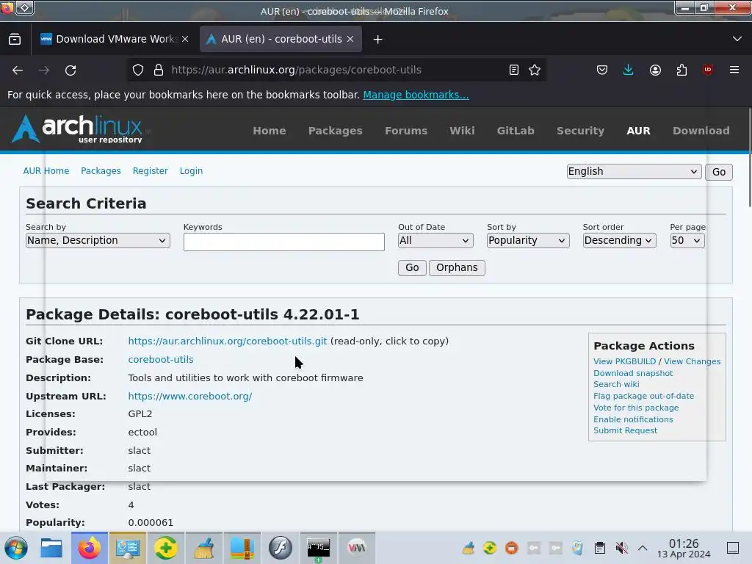Click Download snapshot link

pyautogui.click(x=633, y=373)
